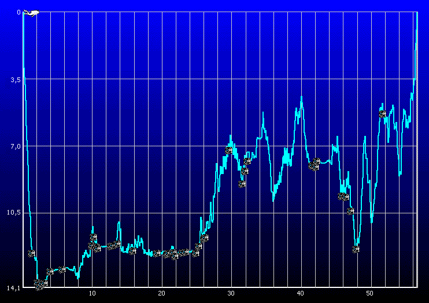Select the camera marker on the initial descent near minute 1
This screenshot has width=429, height=303.
[31, 253]
